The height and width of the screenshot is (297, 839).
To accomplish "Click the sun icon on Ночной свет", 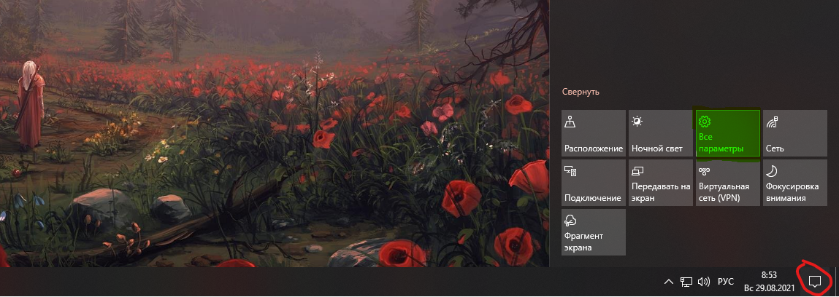I will [x=637, y=122].
